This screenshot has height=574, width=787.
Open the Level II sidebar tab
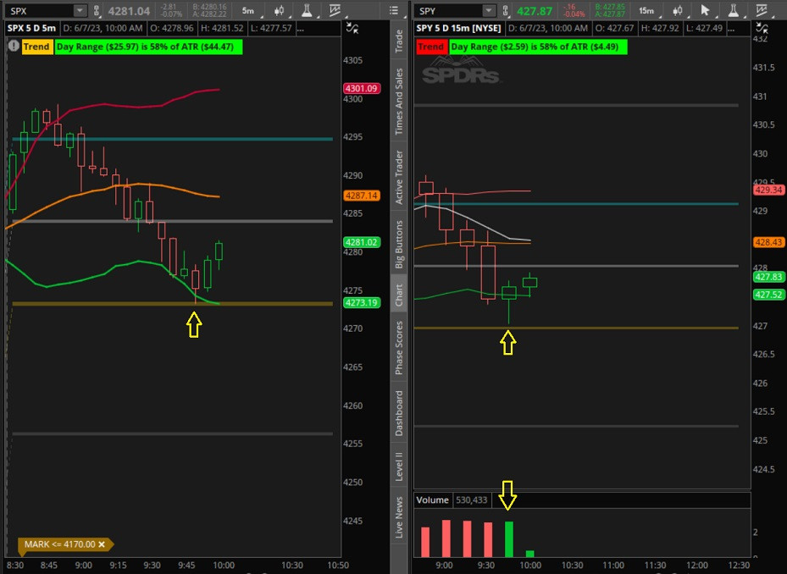(x=399, y=466)
